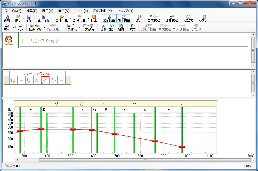258x171 pixels.
Task: Click the green boundary bar between K and A
Action: 134,133
